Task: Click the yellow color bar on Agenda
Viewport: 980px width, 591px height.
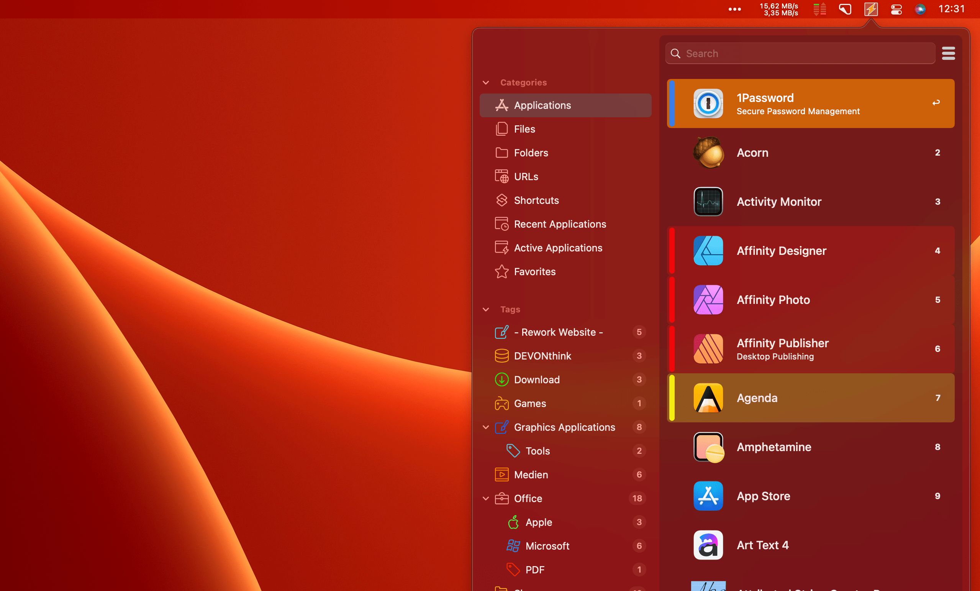Action: 671,397
